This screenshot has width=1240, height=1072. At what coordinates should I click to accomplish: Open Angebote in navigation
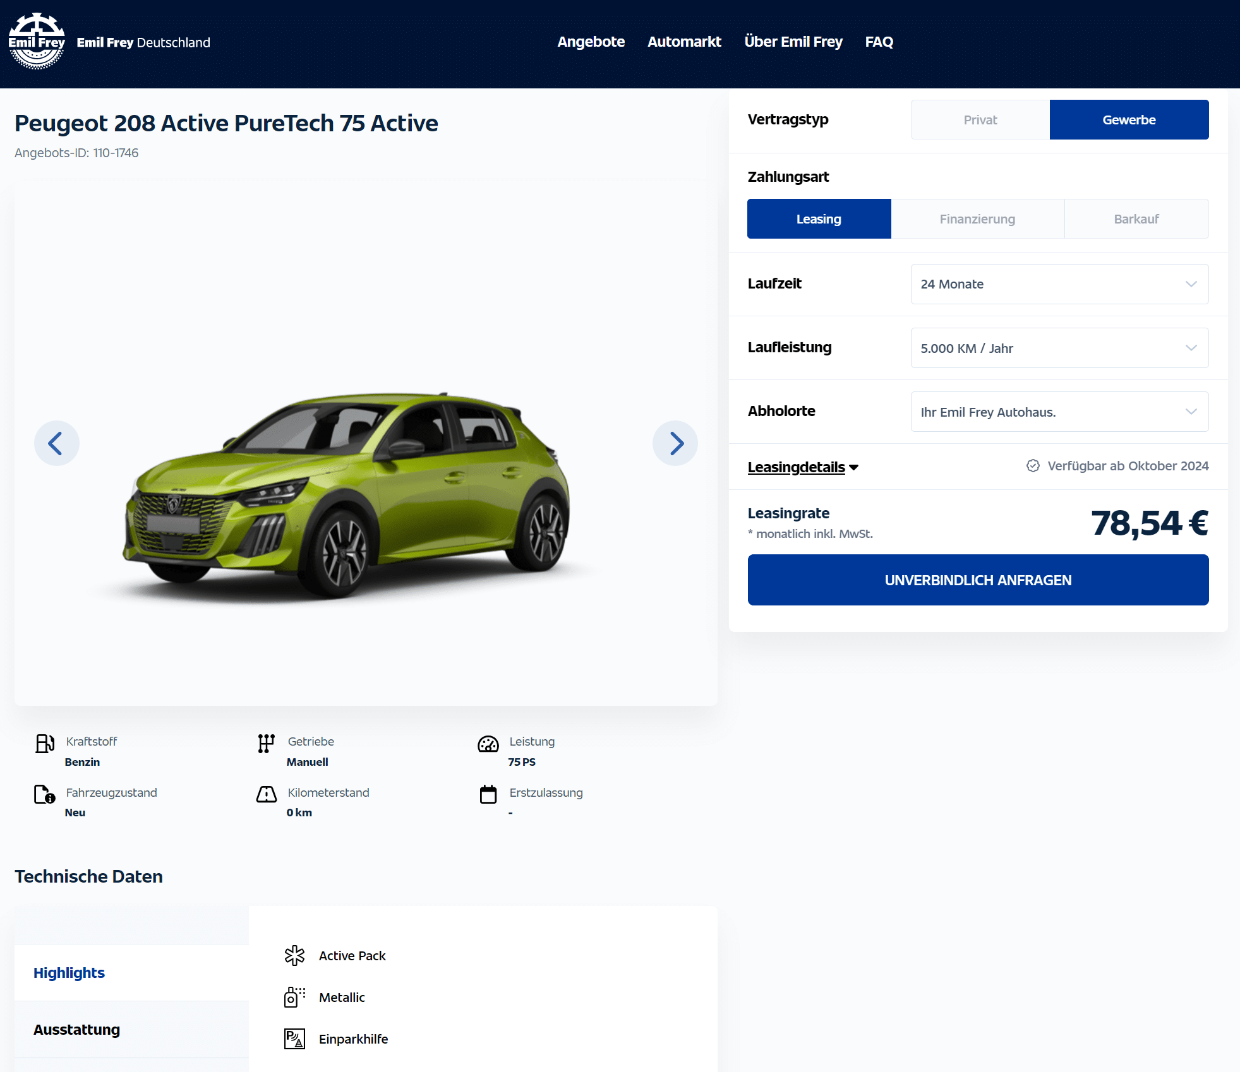591,42
